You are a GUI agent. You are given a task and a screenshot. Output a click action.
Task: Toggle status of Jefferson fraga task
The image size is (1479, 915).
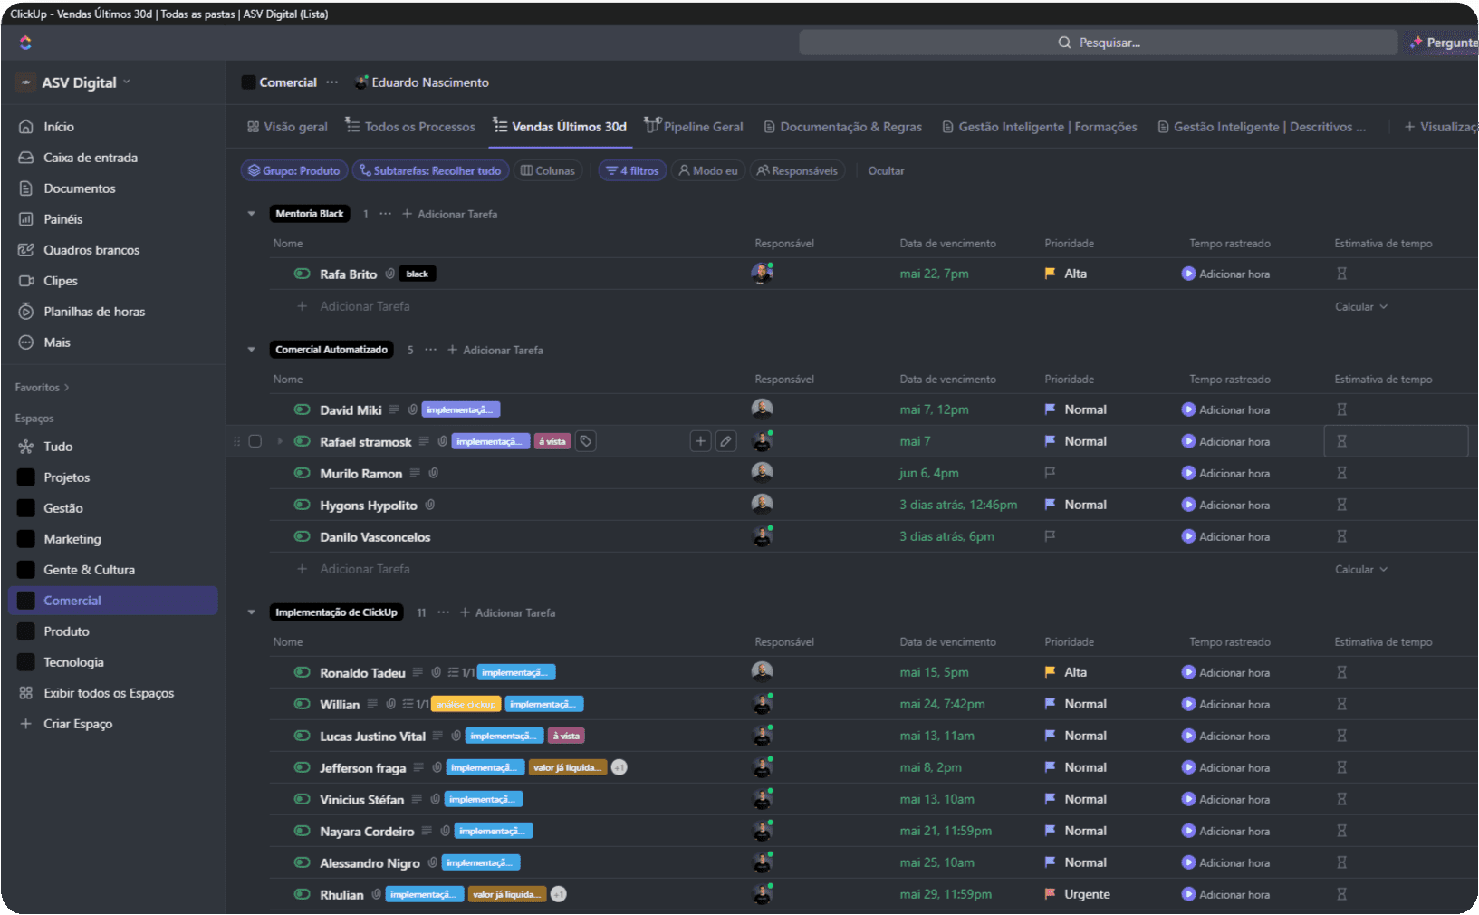[303, 767]
